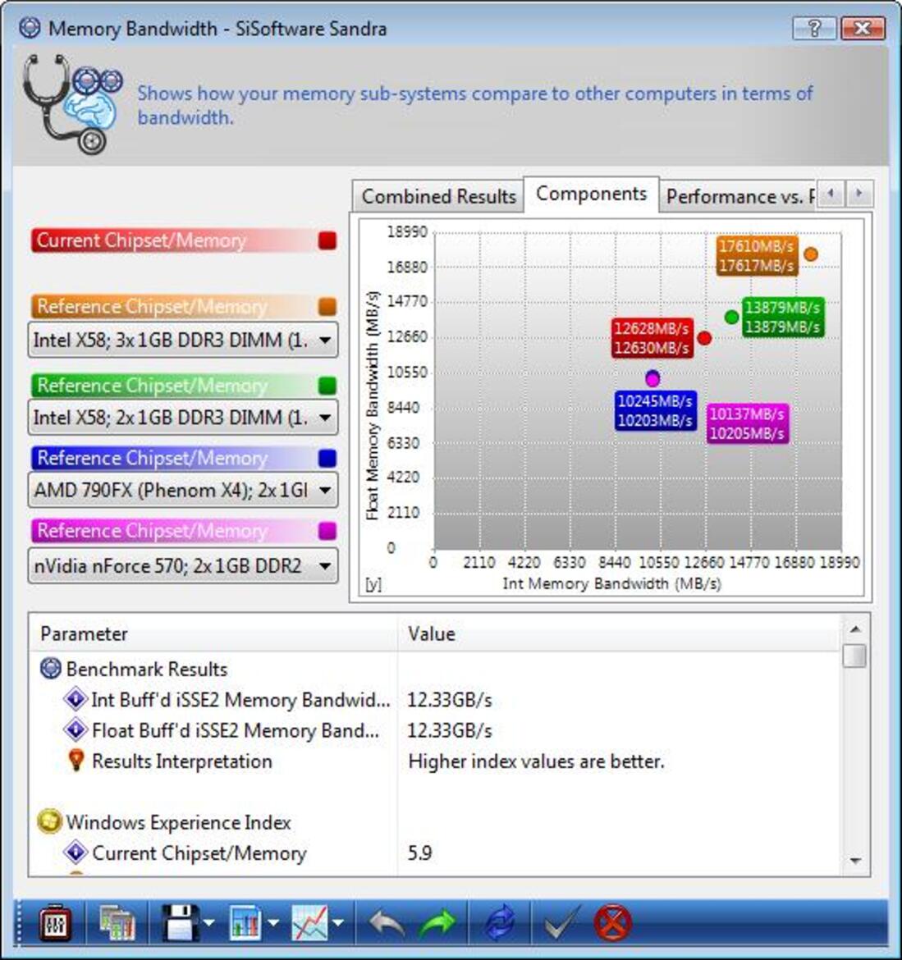Toggle the red Current Chipset/Memory swatch
This screenshot has height=960, width=902.
tap(327, 240)
